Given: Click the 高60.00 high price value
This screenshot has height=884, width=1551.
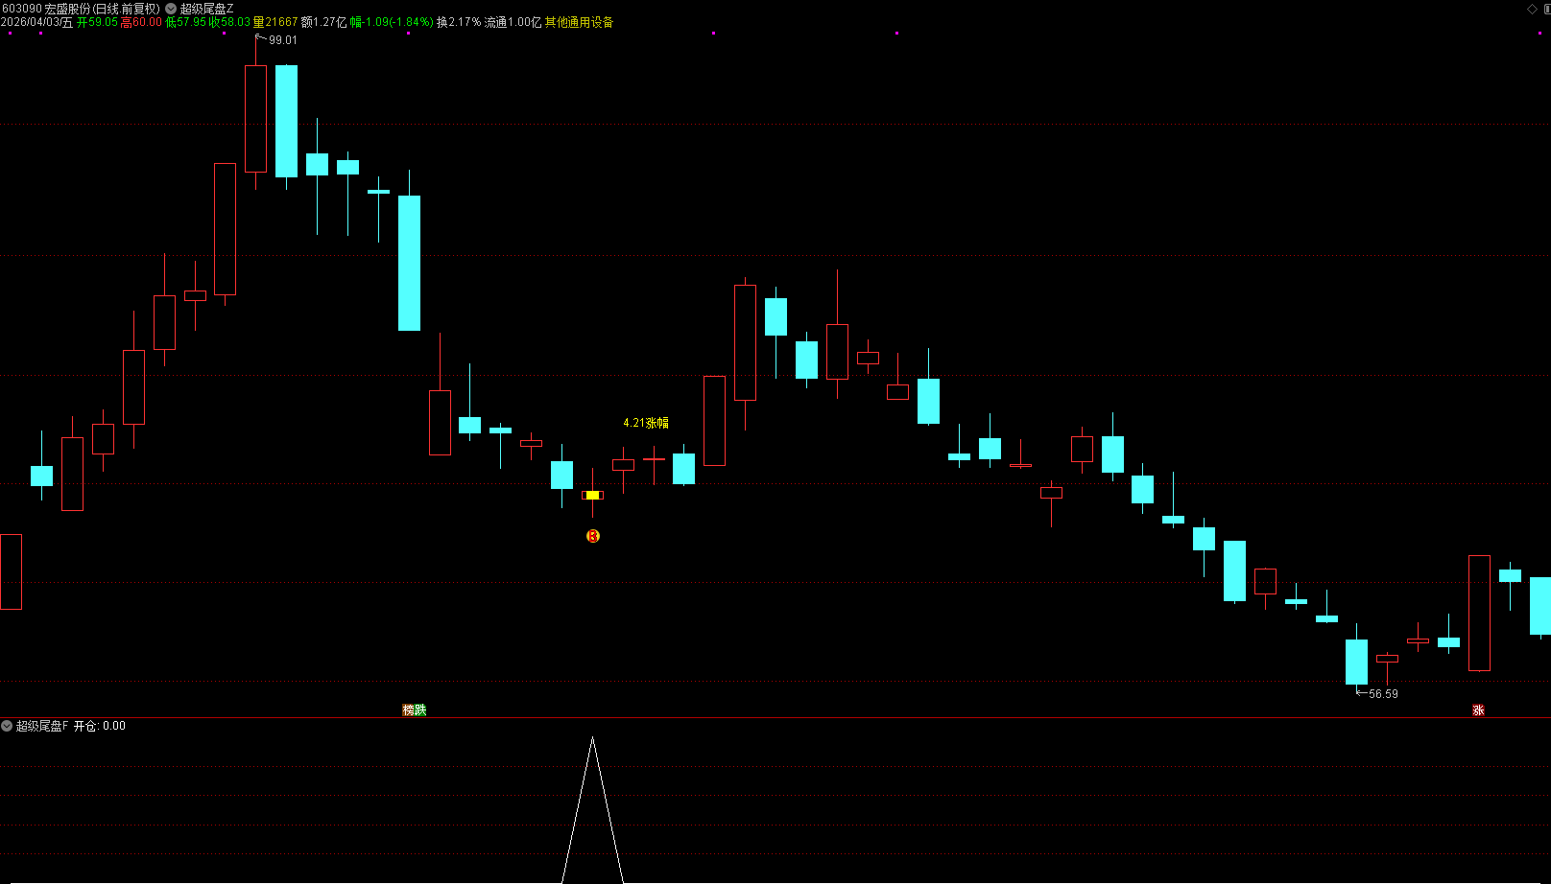Looking at the screenshot, I should coord(141,22).
